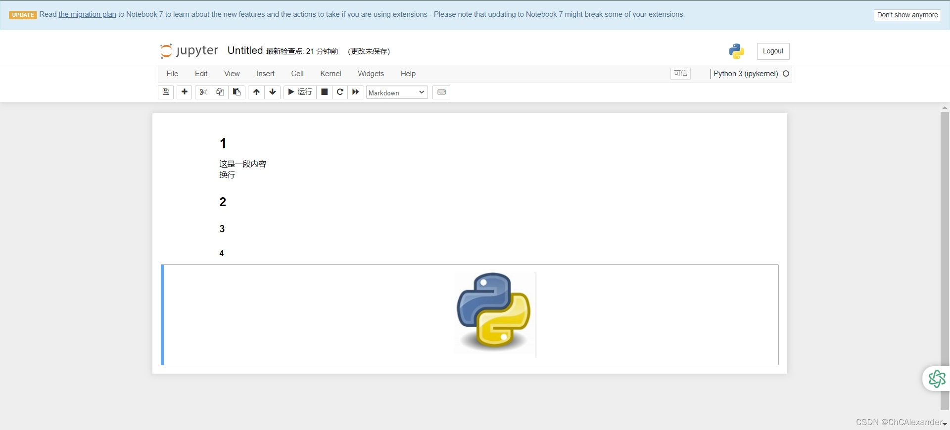Image resolution: width=950 pixels, height=430 pixels.
Task: Open the cell type Markdown dropdown
Action: 397,92
